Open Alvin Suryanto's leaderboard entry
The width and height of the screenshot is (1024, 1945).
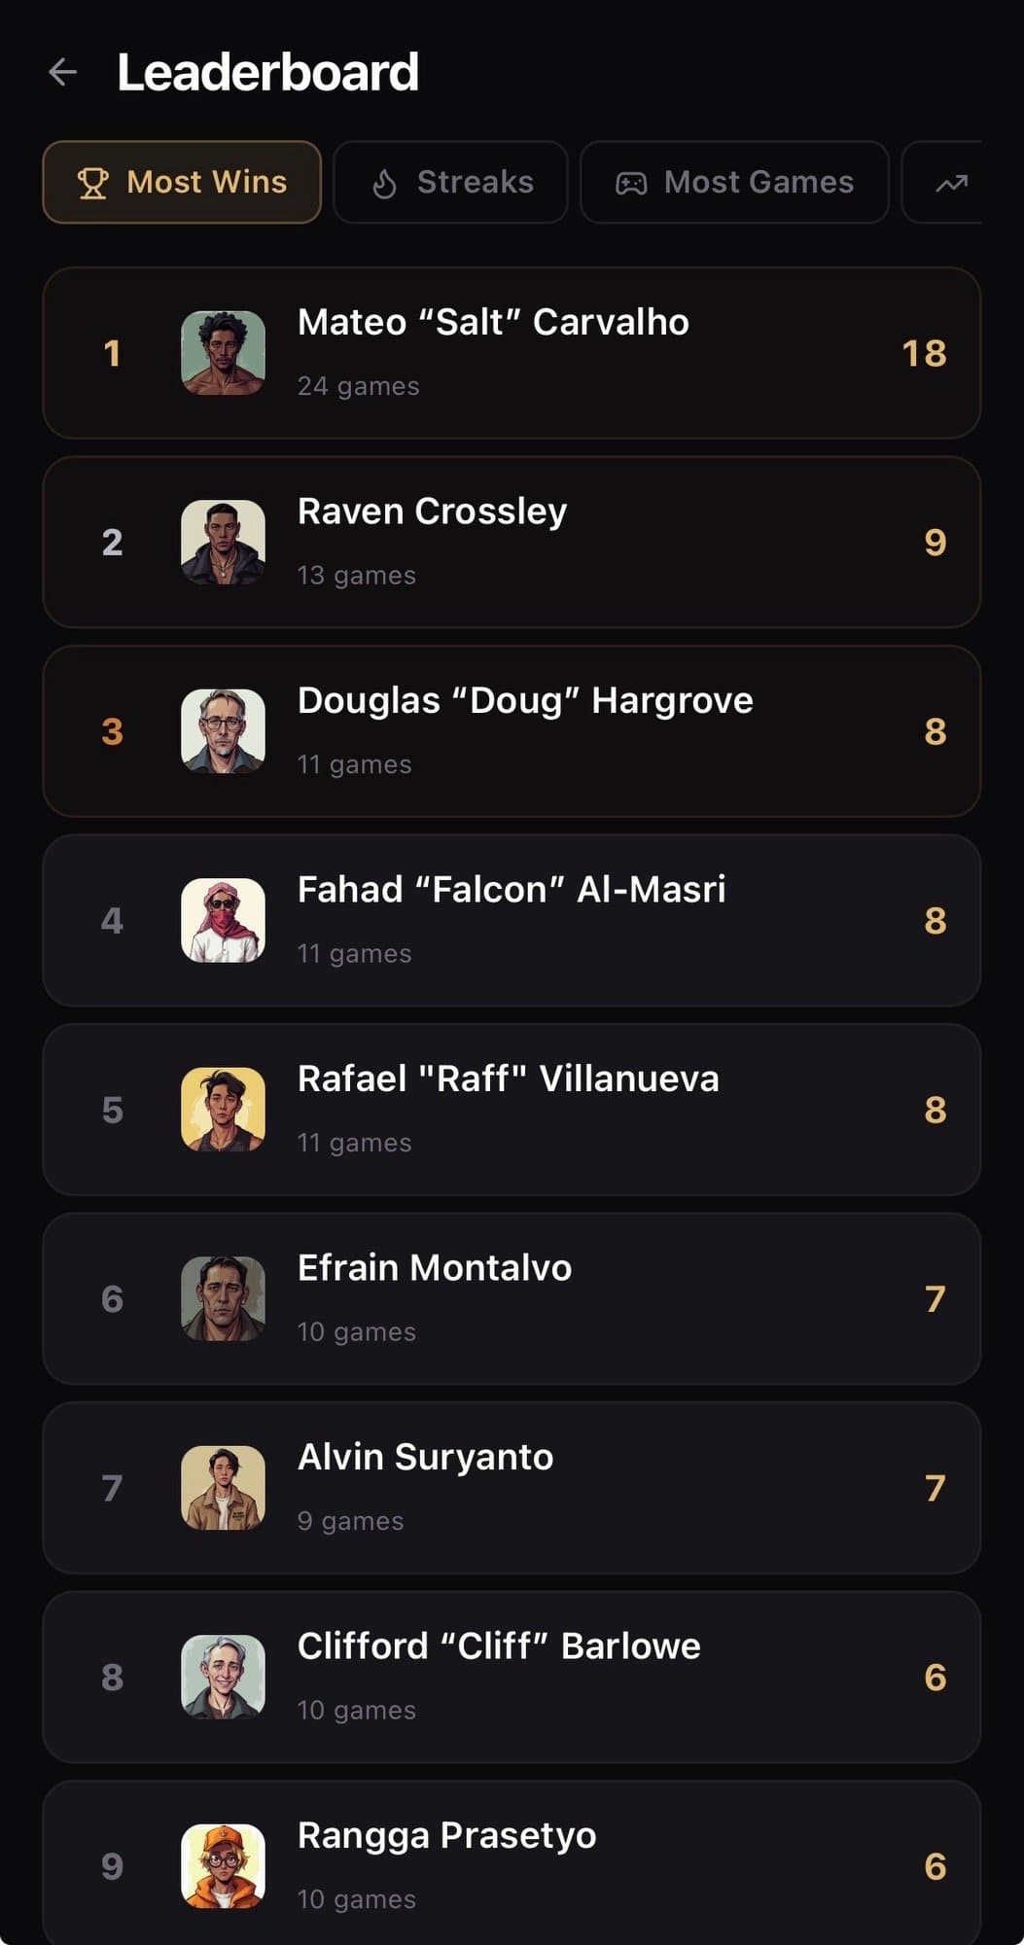point(512,1488)
